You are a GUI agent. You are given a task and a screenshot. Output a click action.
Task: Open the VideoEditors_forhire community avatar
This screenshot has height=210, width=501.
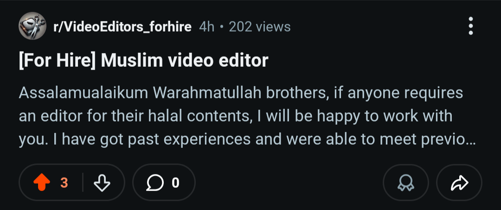click(32, 26)
